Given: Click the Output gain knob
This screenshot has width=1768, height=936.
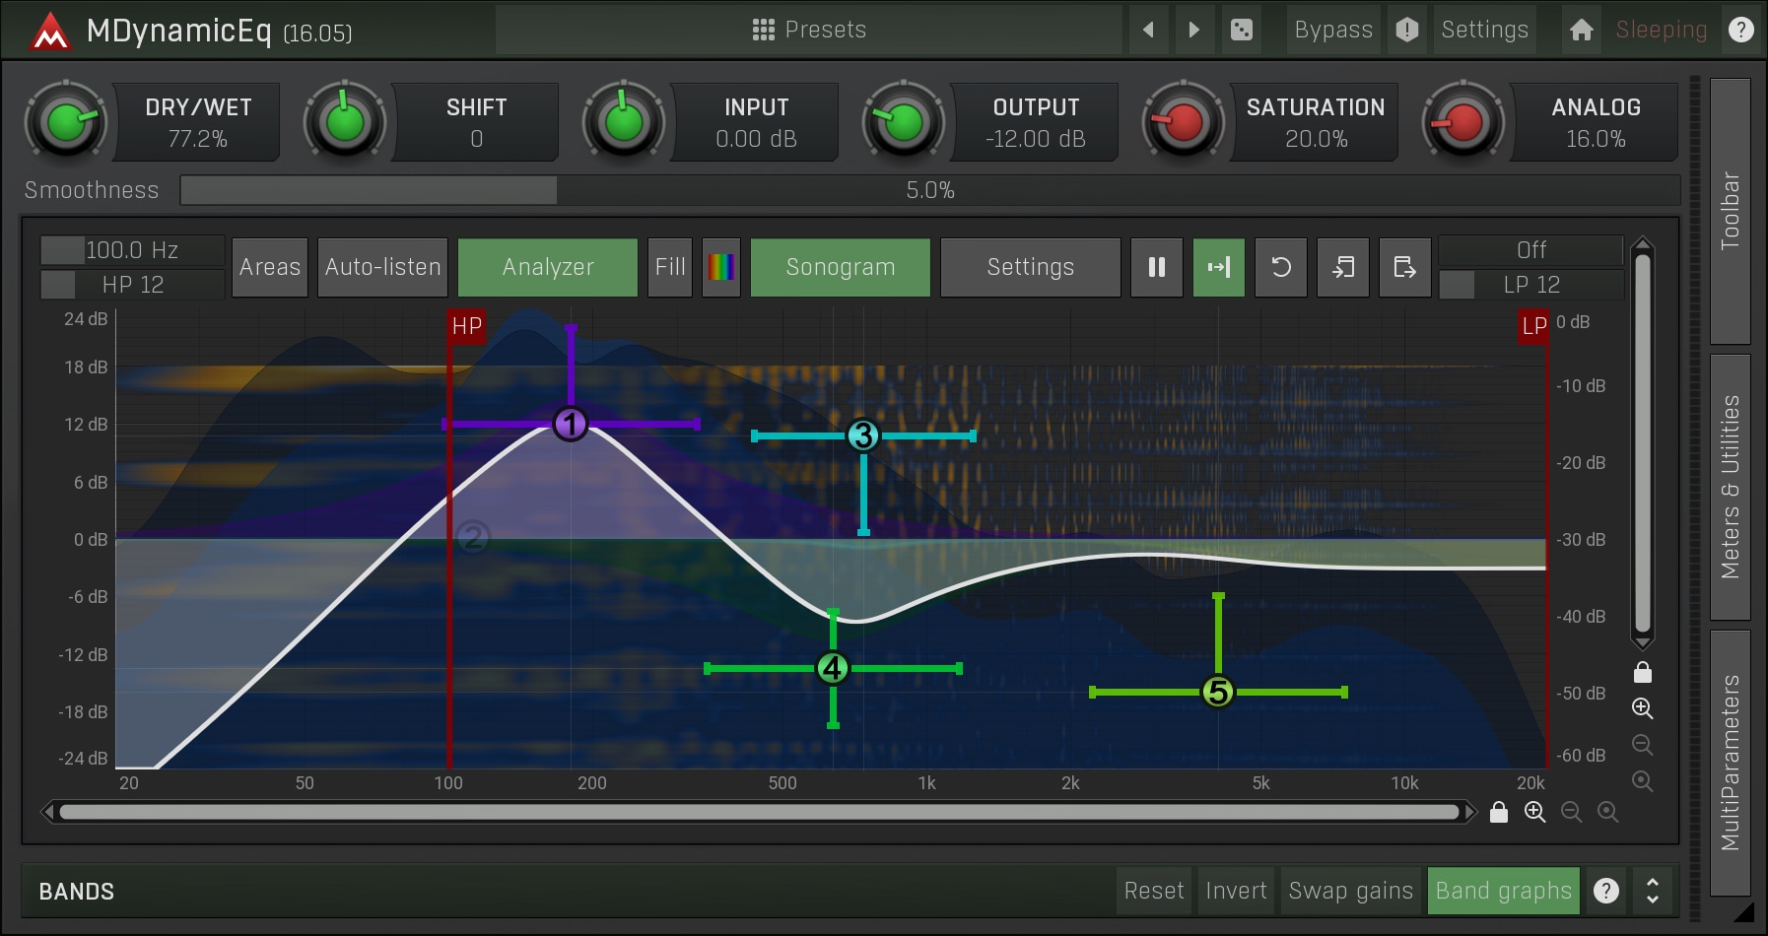Looking at the screenshot, I should point(904,122).
